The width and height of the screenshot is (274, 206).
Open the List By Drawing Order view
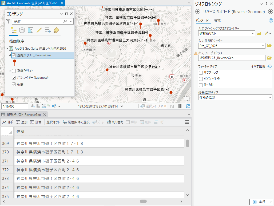pos(14,30)
